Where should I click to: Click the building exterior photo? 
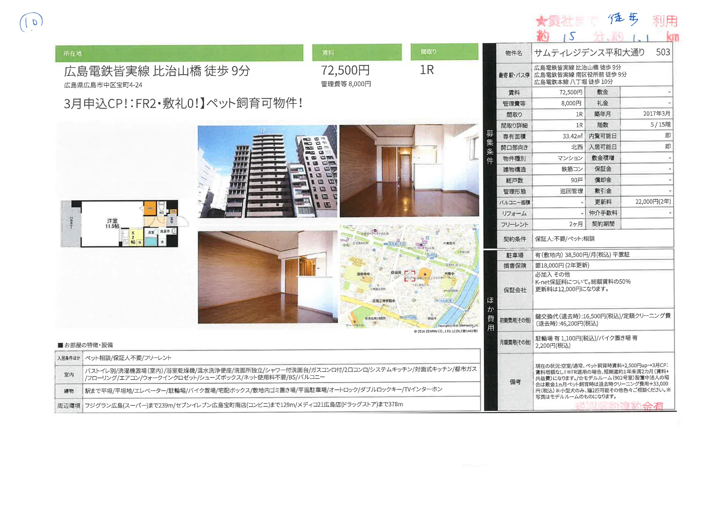267,171
